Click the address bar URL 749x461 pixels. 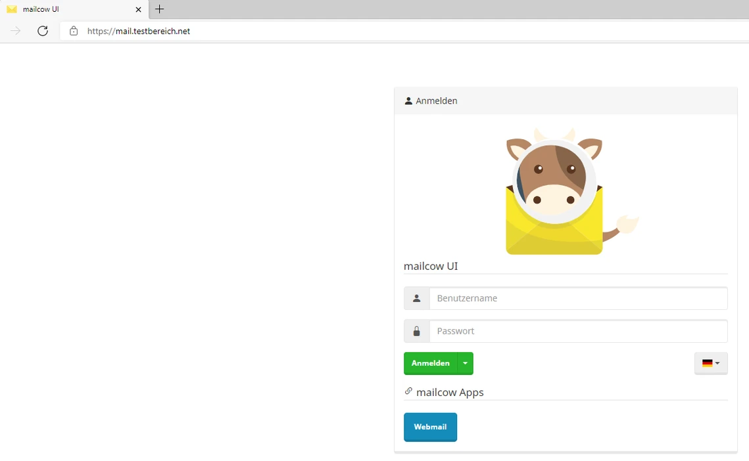139,31
